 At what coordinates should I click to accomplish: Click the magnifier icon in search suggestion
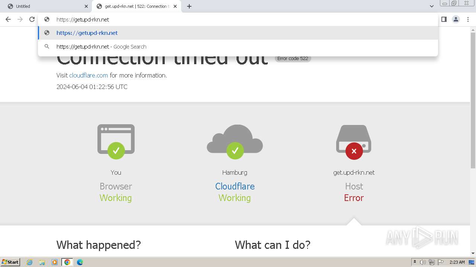point(47,47)
